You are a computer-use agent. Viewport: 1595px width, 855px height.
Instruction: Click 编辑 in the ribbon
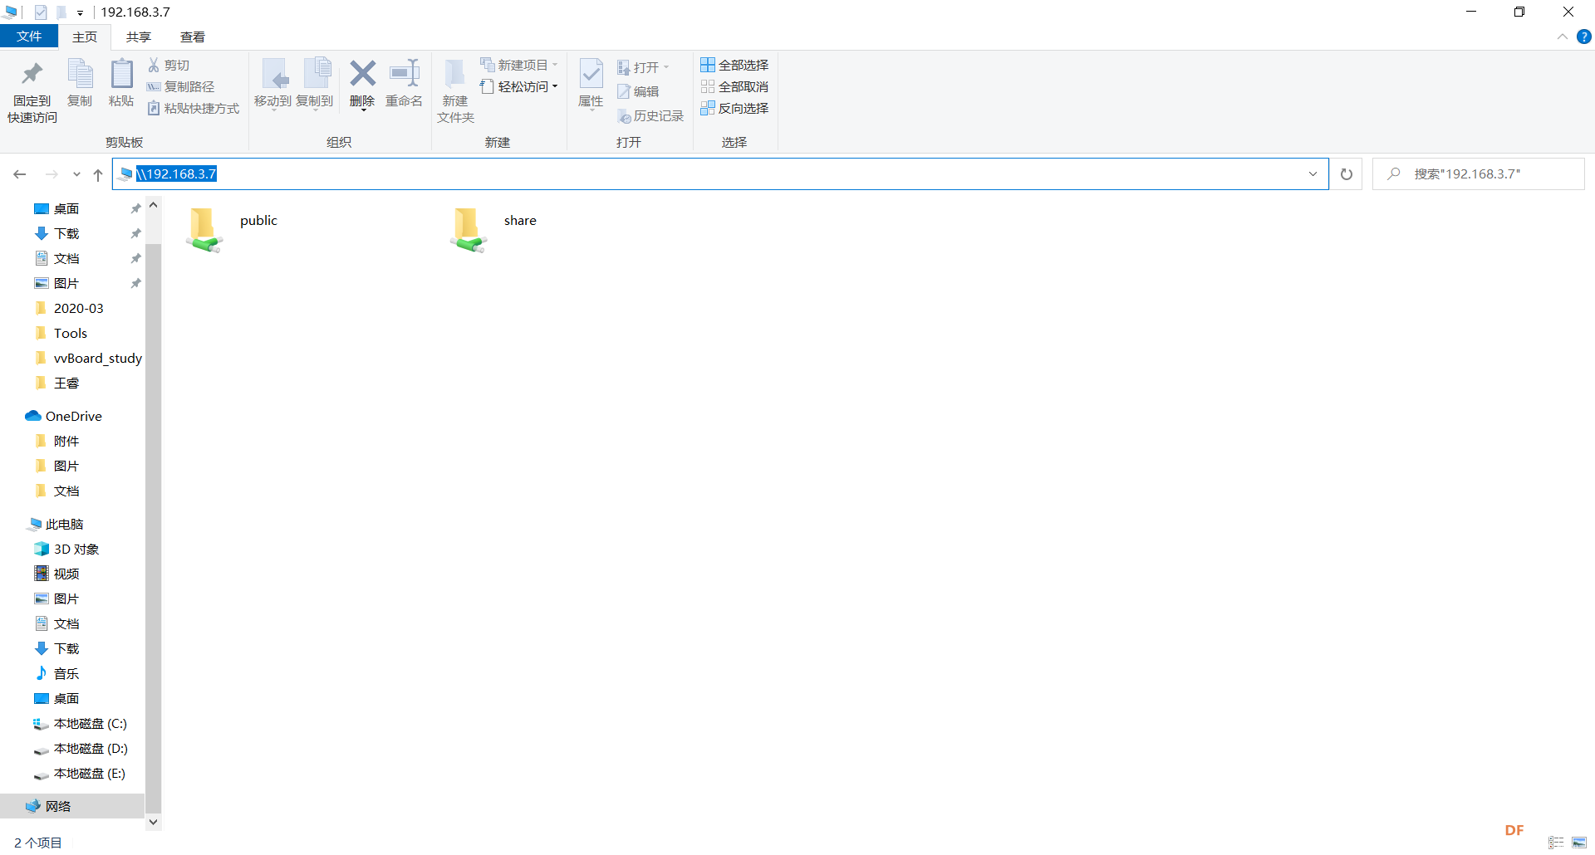tap(638, 91)
